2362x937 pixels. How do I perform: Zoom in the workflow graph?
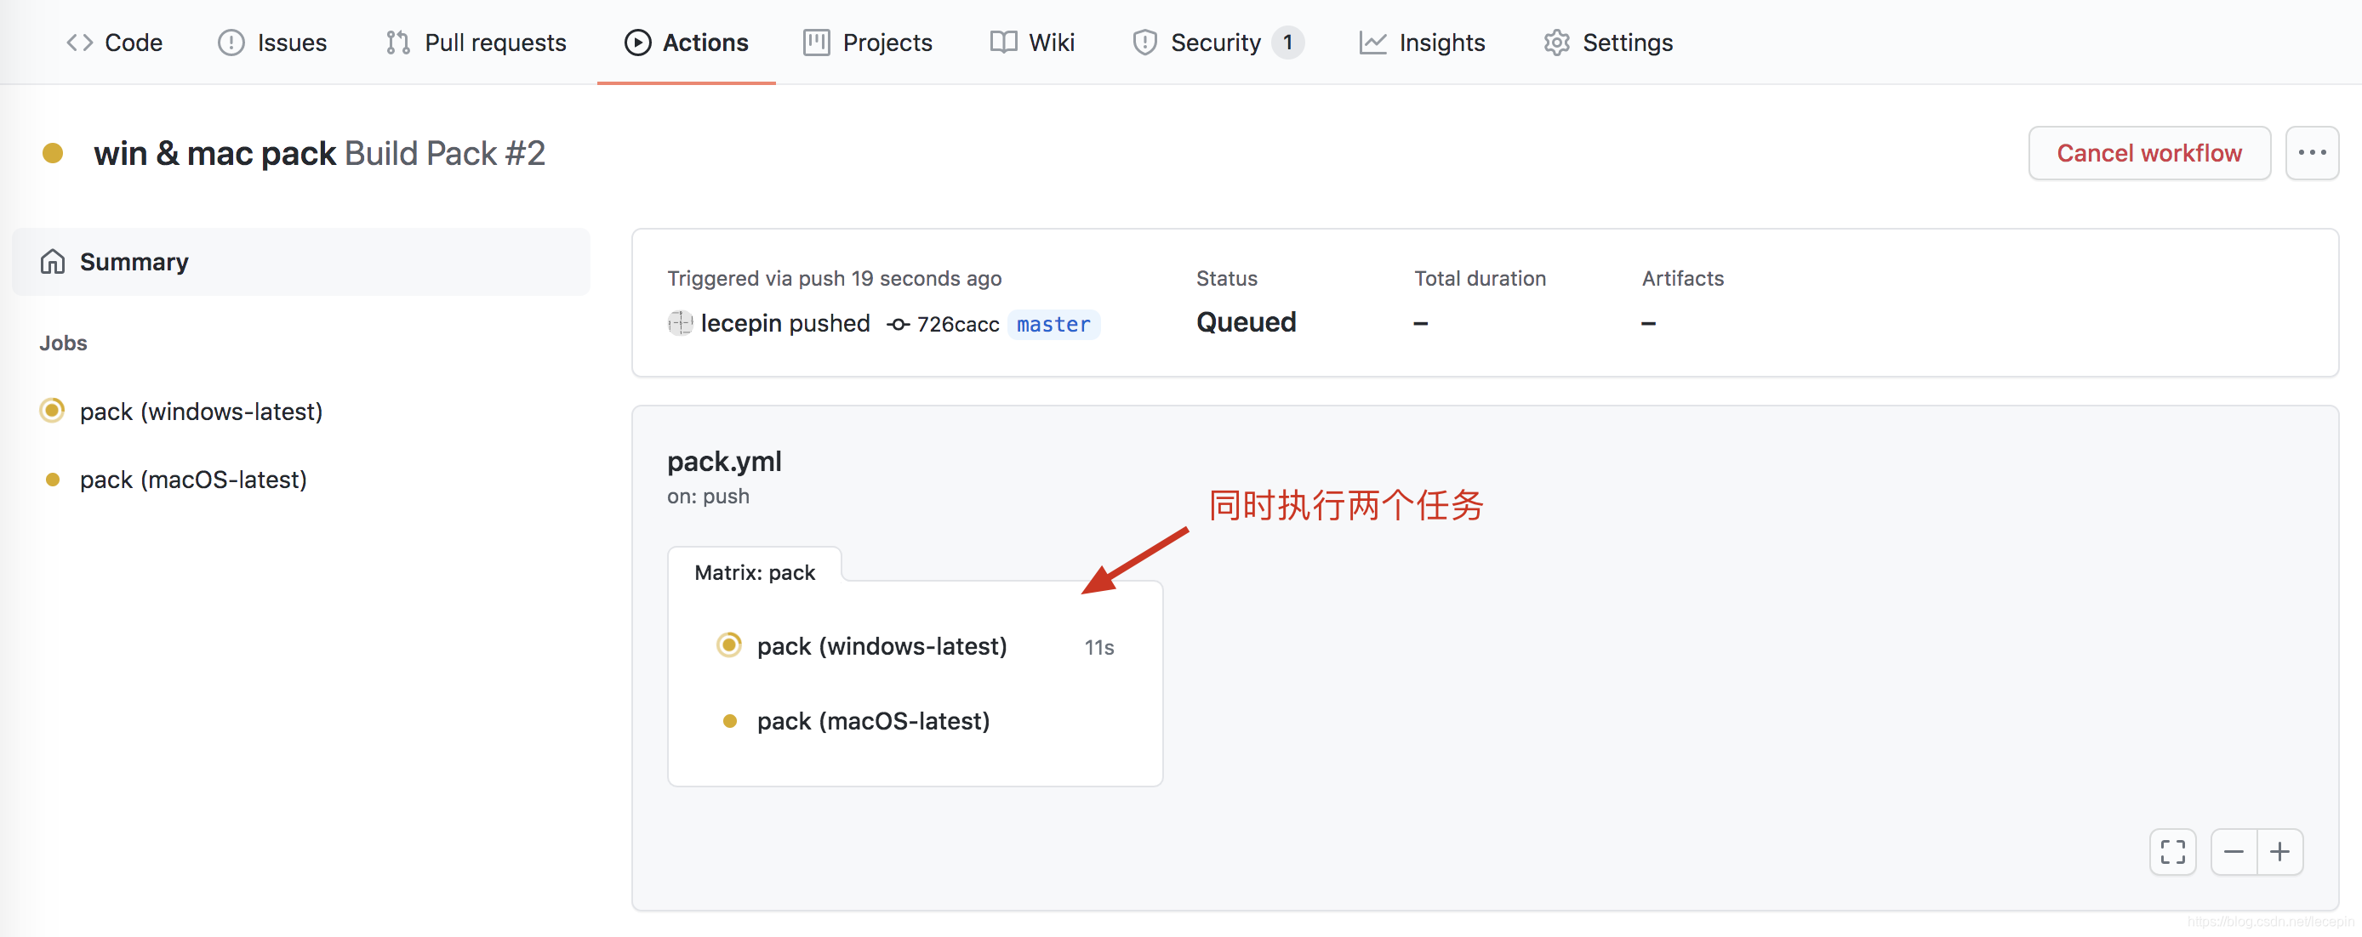(2279, 852)
